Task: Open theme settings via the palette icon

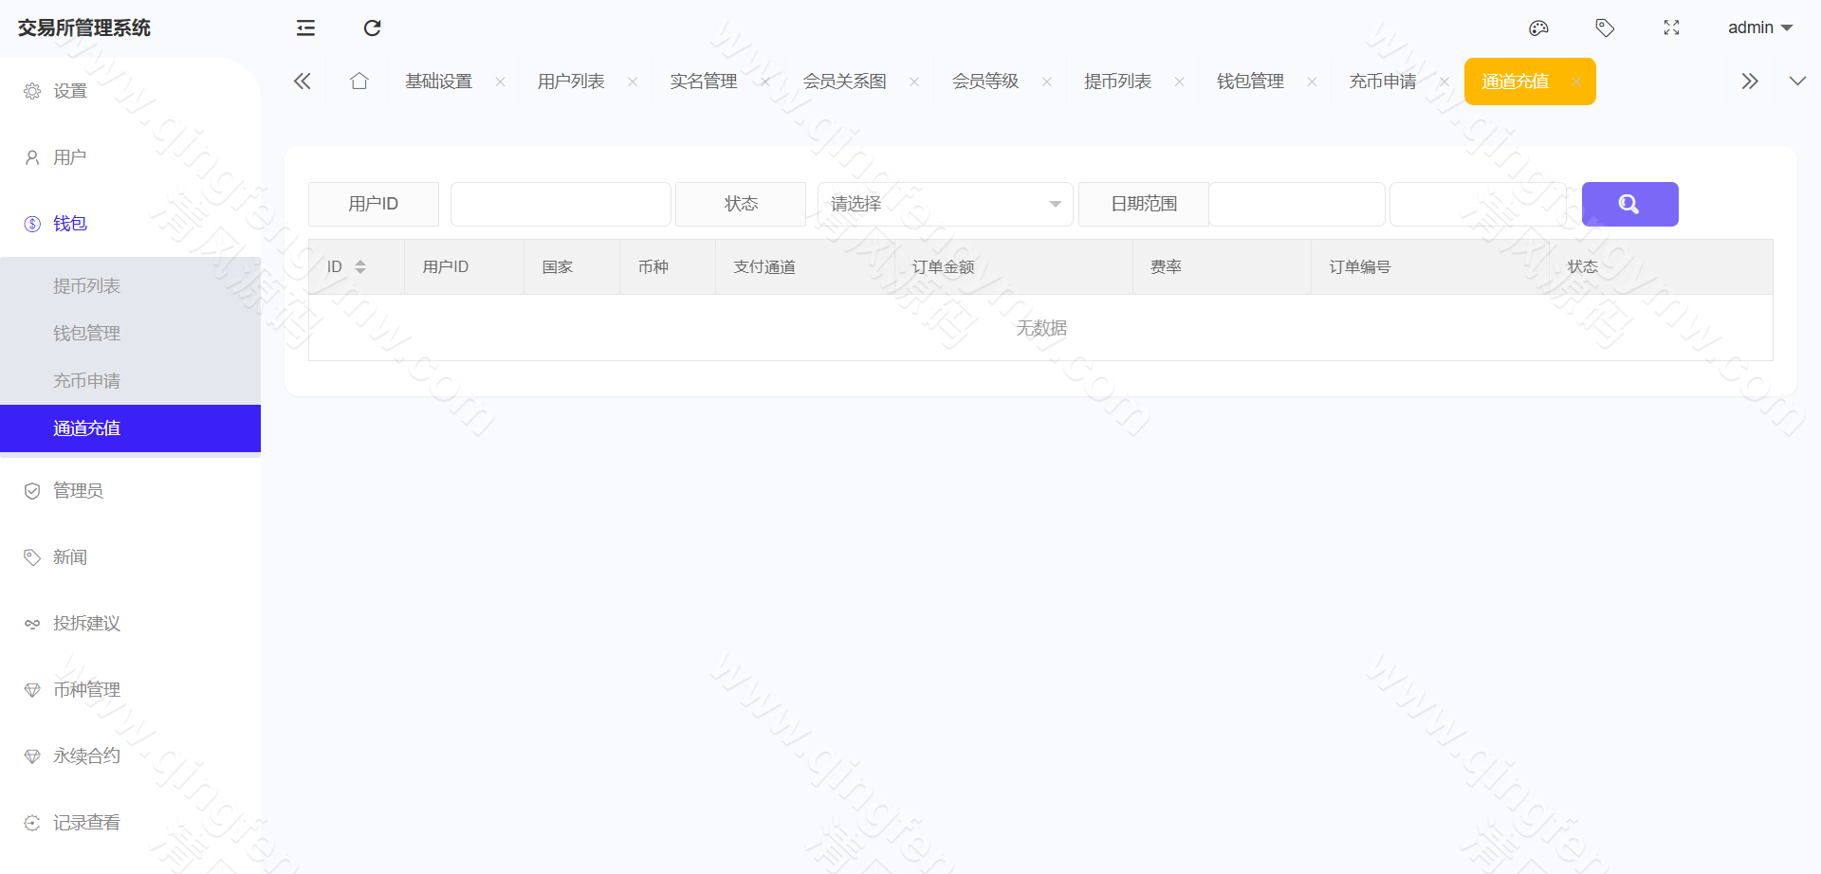Action: (1538, 27)
